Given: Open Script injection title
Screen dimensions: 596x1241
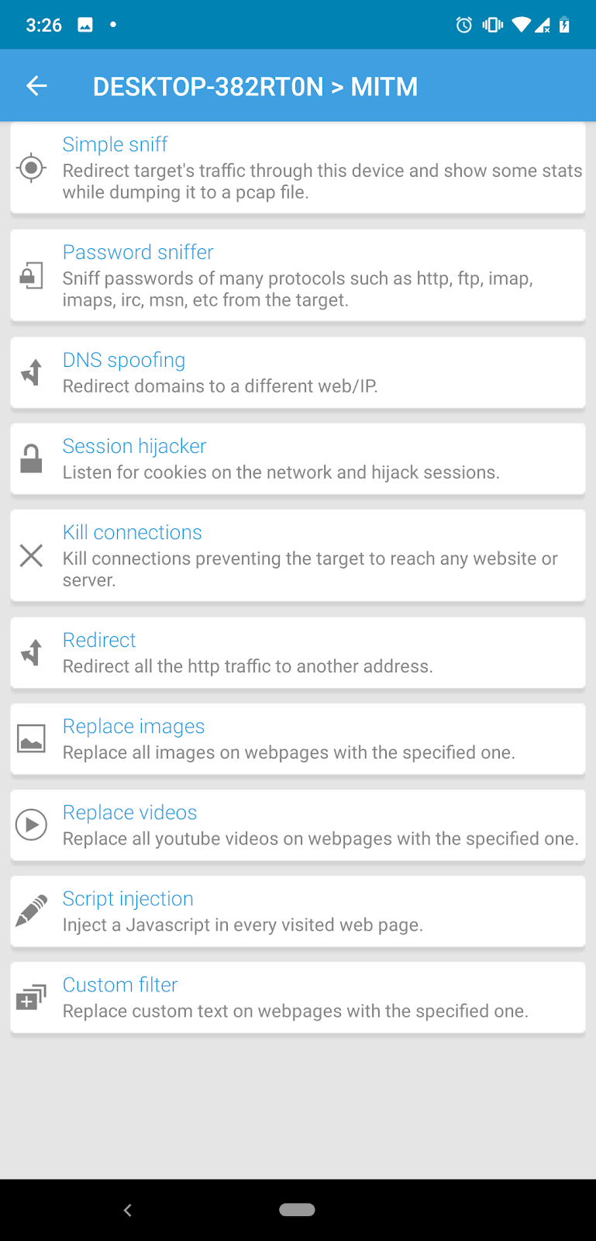Looking at the screenshot, I should [128, 898].
